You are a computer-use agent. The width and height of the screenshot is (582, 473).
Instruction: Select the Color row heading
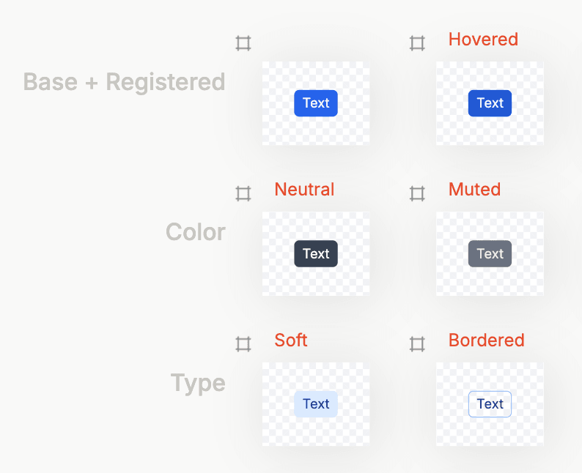[195, 232]
